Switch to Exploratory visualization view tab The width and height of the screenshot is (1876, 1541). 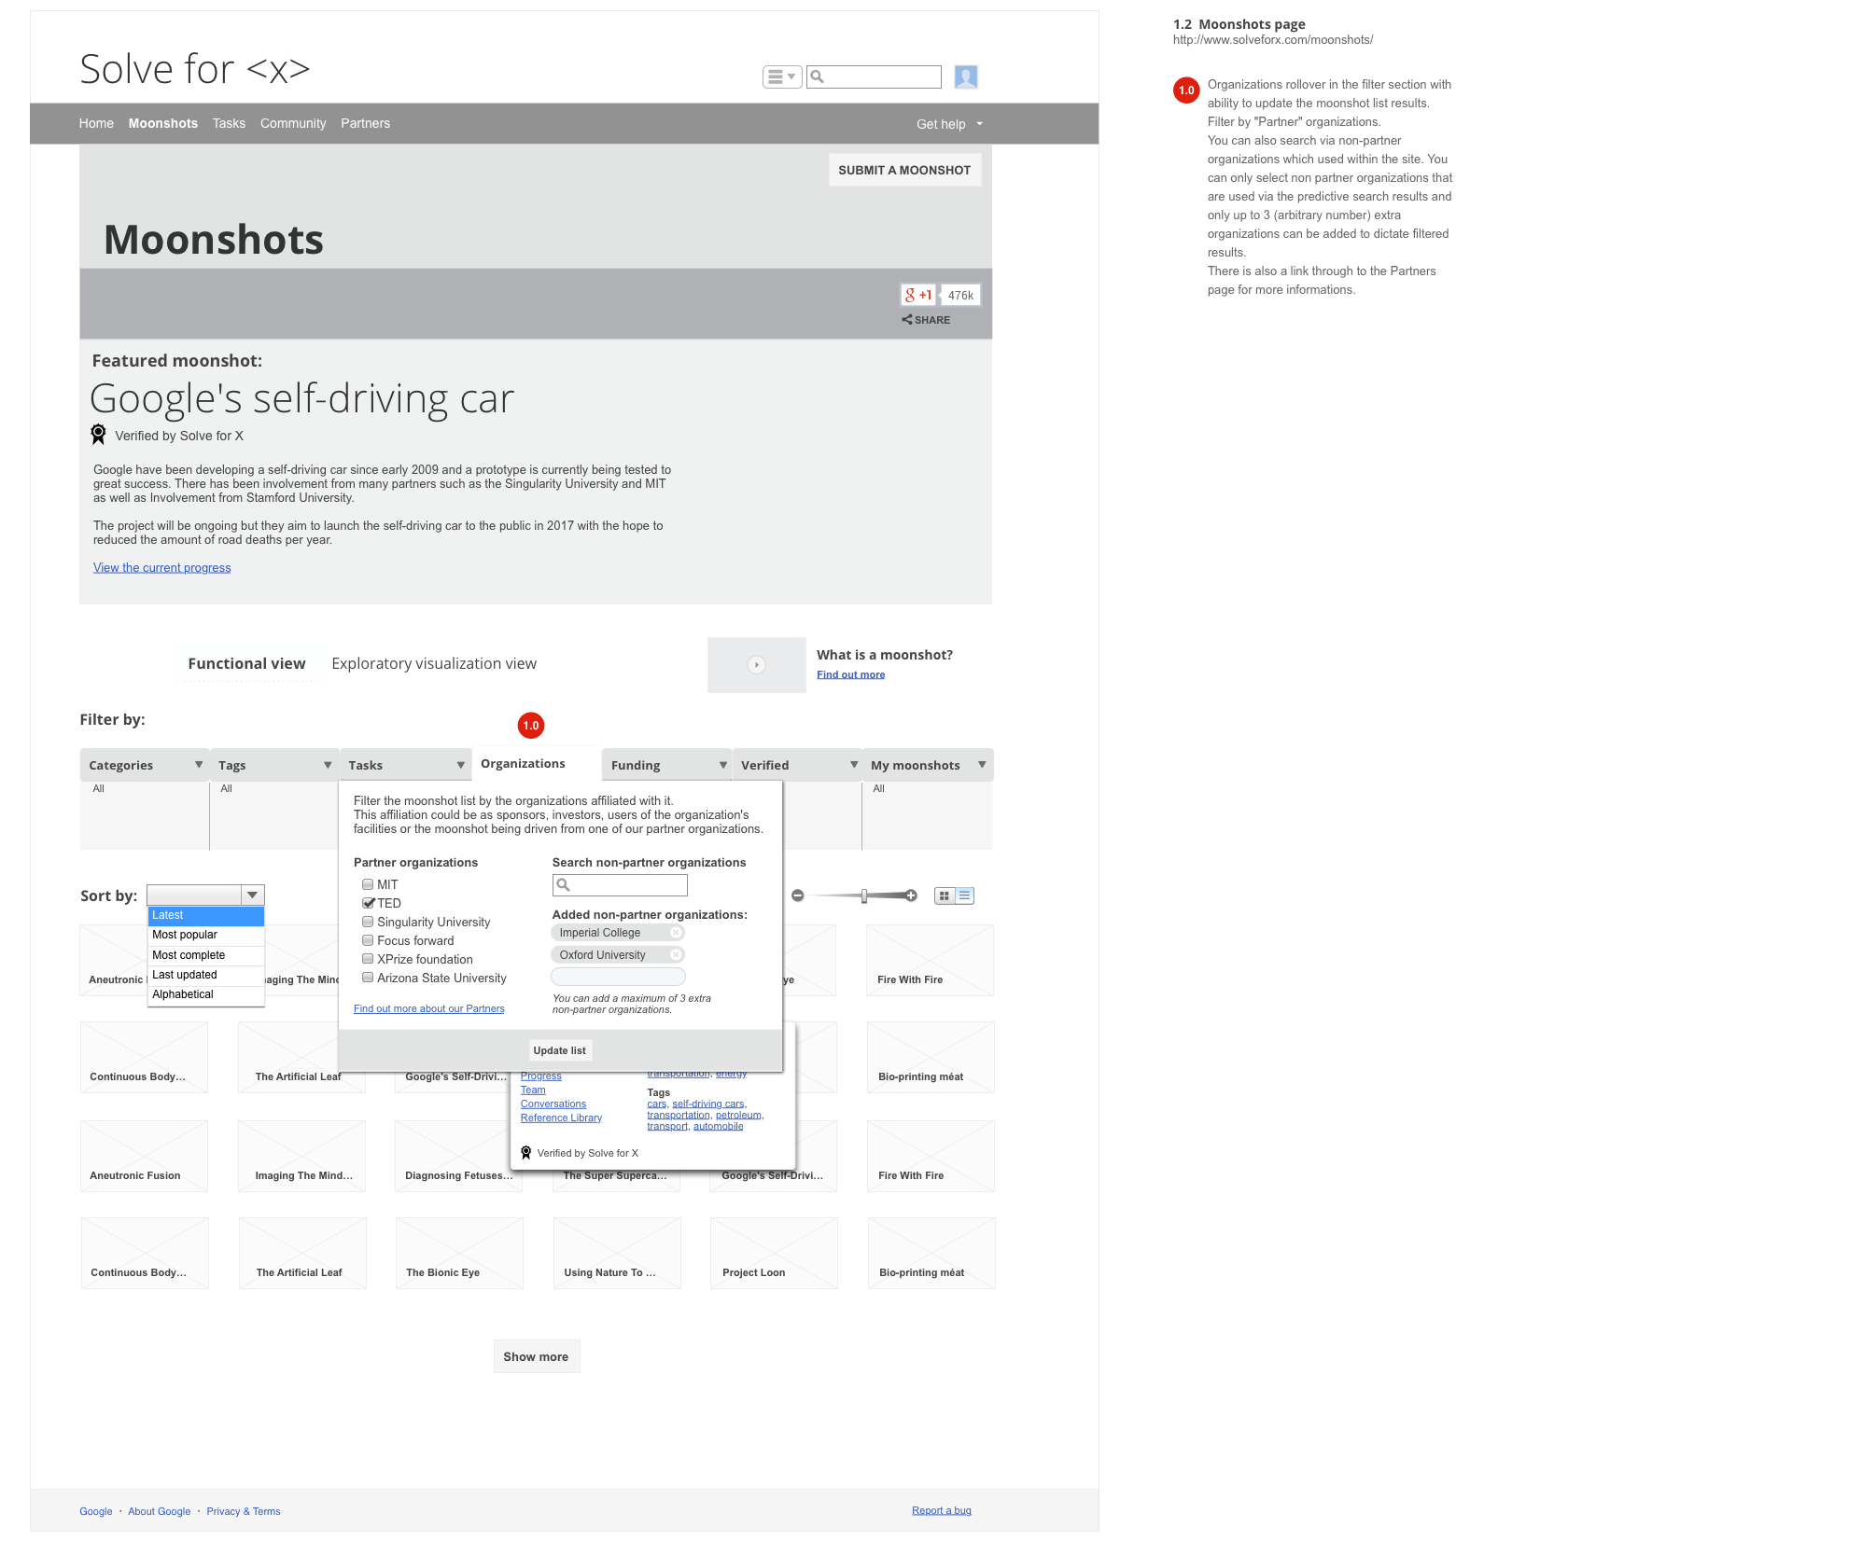pyautogui.click(x=434, y=663)
